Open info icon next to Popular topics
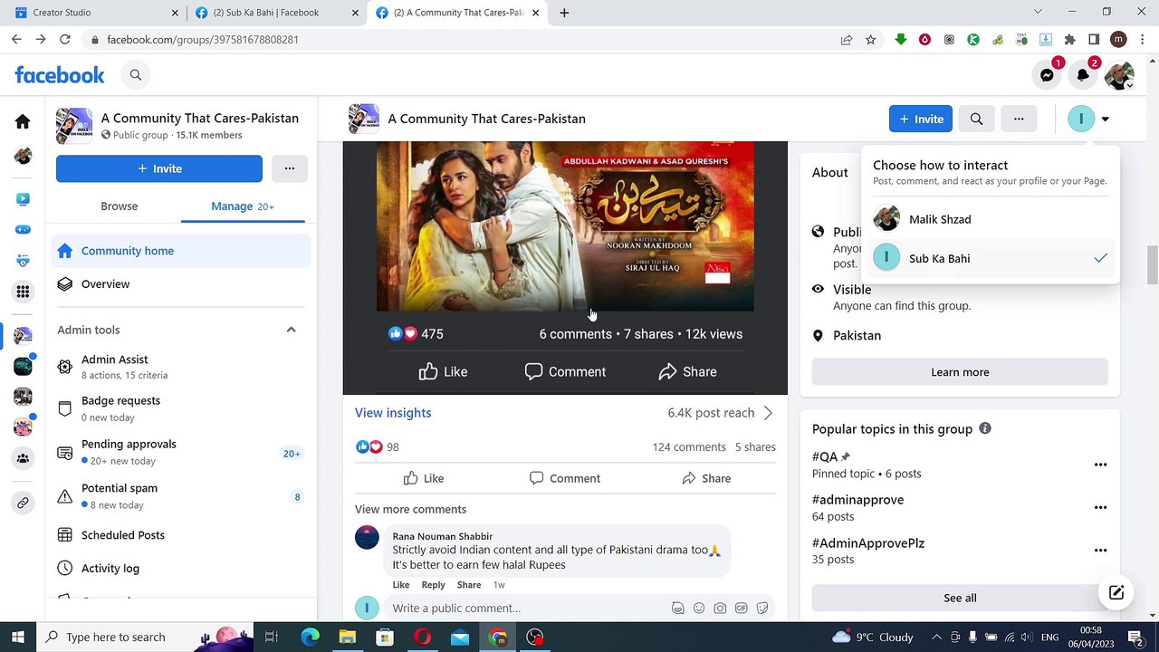 pos(985,428)
